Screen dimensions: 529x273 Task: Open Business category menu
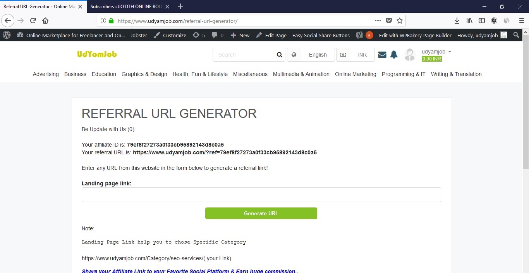(x=75, y=74)
